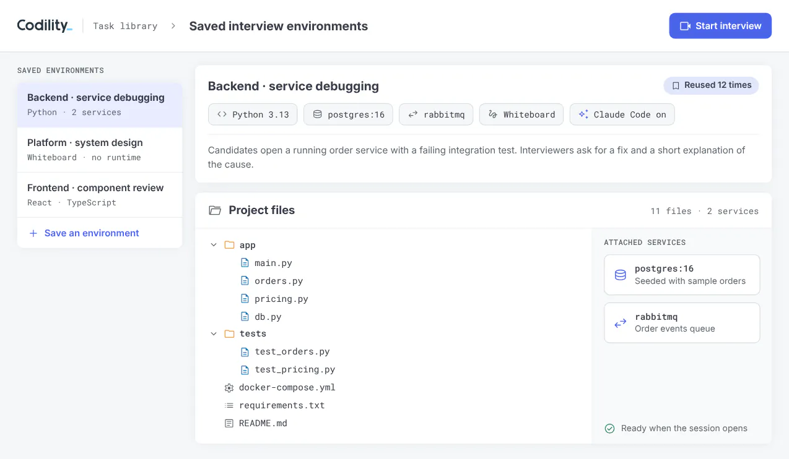Click the breadcrumb chevron after Task library
The image size is (789, 459).
coord(173,26)
